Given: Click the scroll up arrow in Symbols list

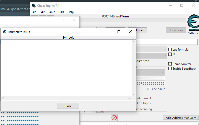Looking at the screenshot, I should click(x=133, y=42).
